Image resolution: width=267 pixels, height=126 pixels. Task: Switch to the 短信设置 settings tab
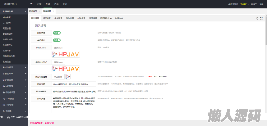pyautogui.click(x=93, y=18)
